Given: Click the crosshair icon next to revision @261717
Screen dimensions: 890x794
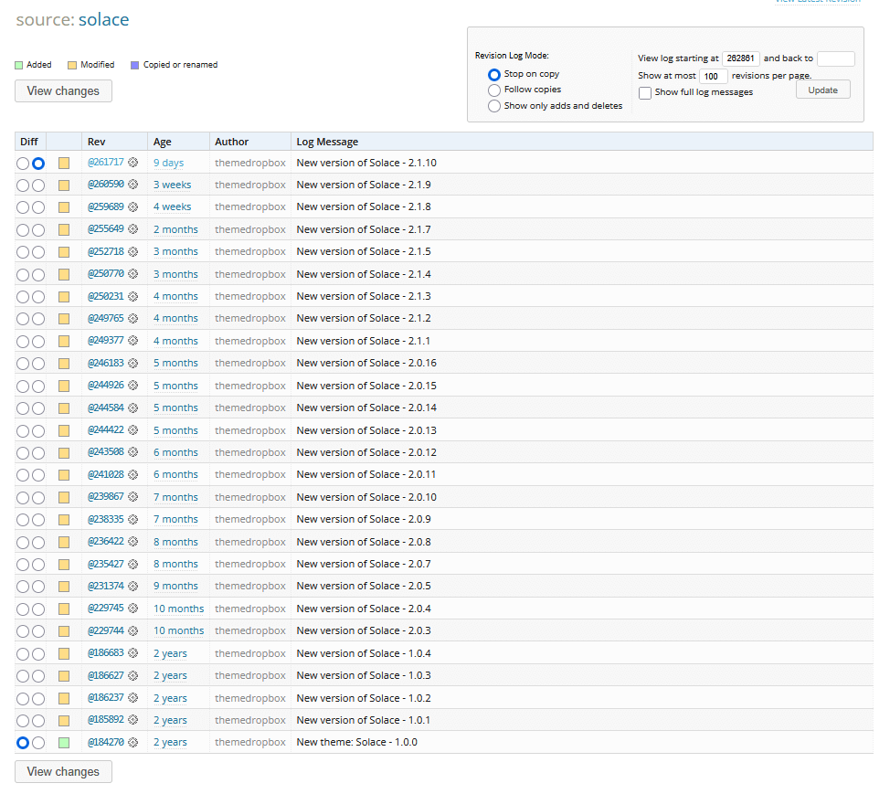Looking at the screenshot, I should pos(133,162).
